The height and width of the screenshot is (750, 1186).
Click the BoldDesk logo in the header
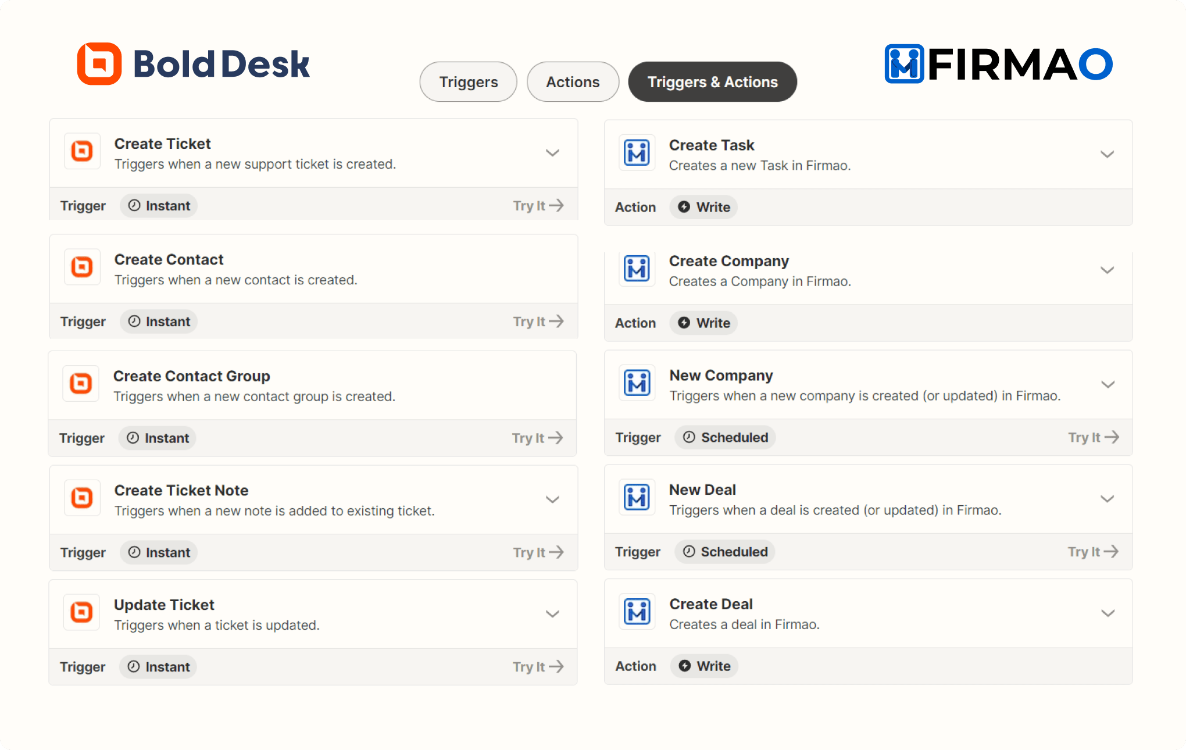coord(193,63)
